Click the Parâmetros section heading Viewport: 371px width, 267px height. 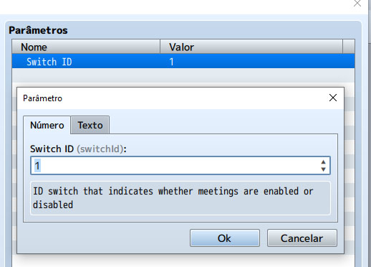click(x=38, y=30)
